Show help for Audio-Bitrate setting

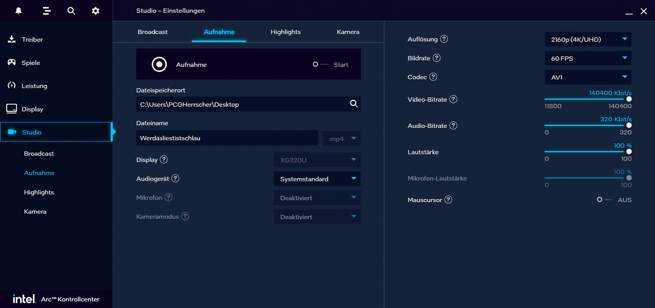pyautogui.click(x=453, y=125)
